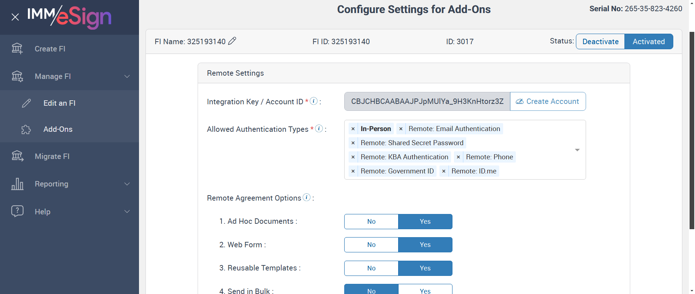The width and height of the screenshot is (695, 294).
Task: Show info for Remote Agreement Options
Action: (307, 197)
